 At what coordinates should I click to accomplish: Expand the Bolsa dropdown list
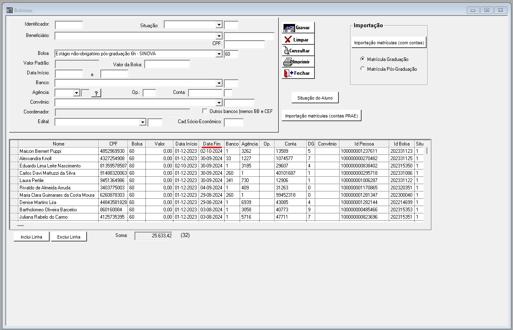pyautogui.click(x=219, y=54)
